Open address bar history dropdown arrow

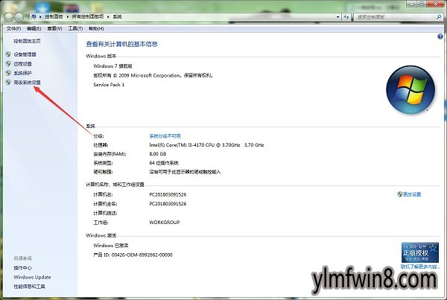coord(337,17)
